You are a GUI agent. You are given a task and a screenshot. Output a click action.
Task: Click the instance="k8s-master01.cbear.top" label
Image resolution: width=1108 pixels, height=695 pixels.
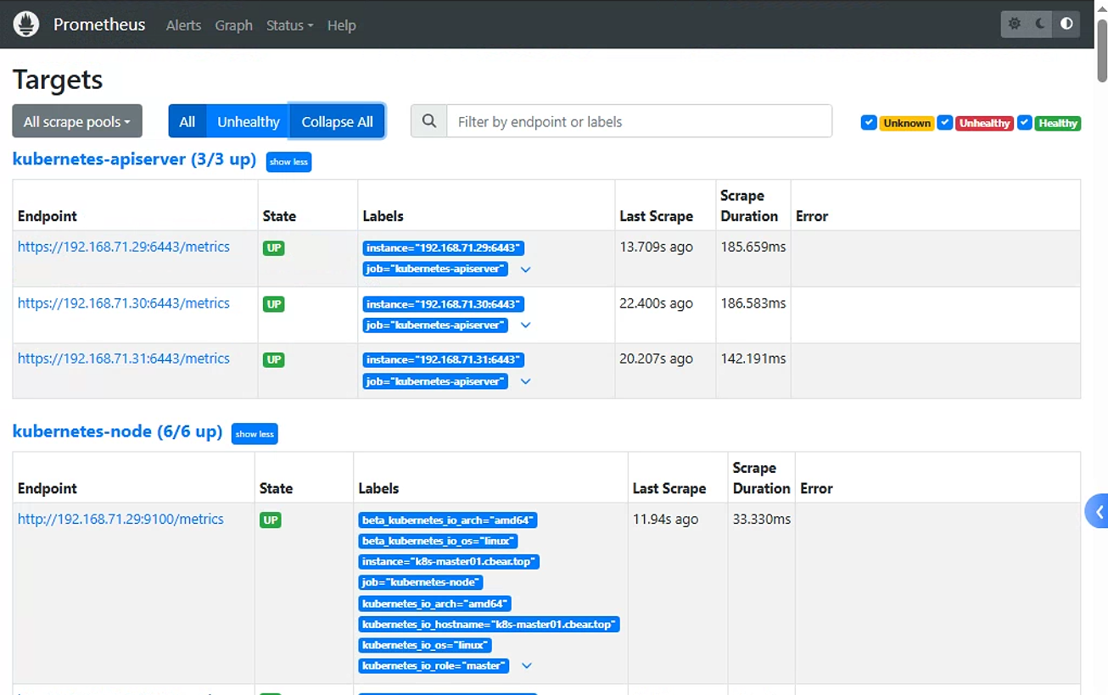pyautogui.click(x=449, y=562)
